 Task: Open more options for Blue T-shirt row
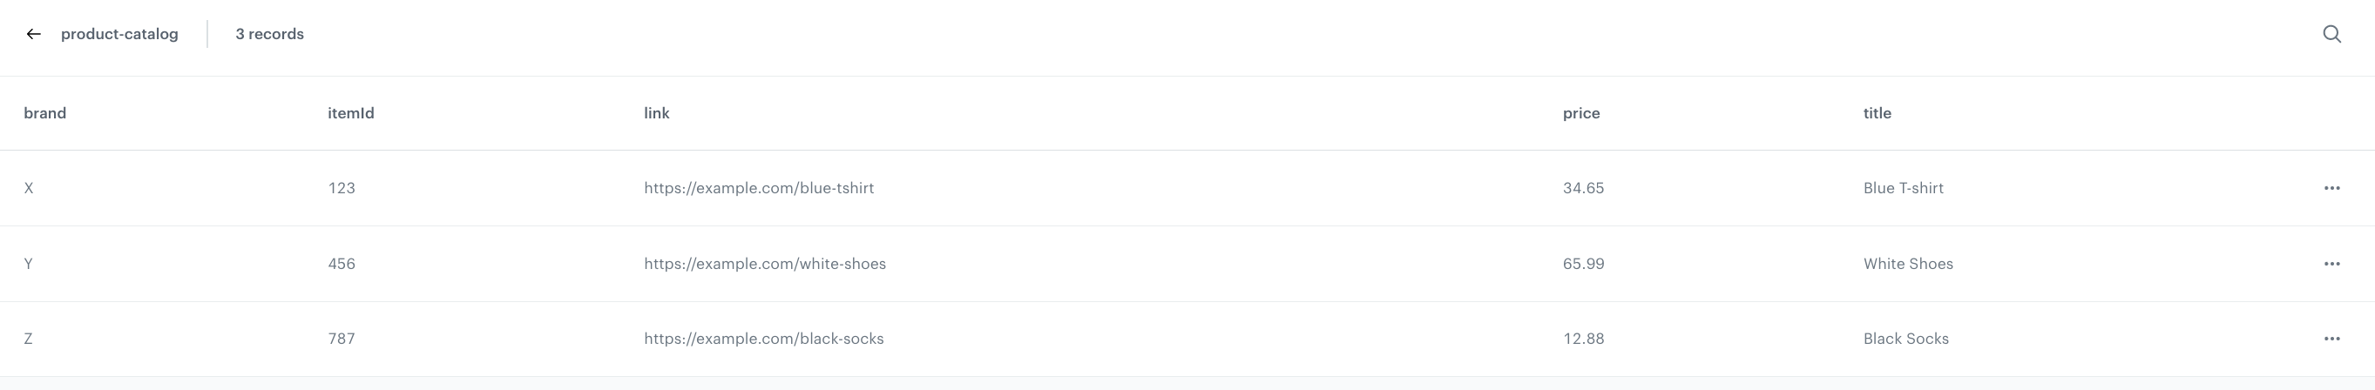click(2331, 188)
